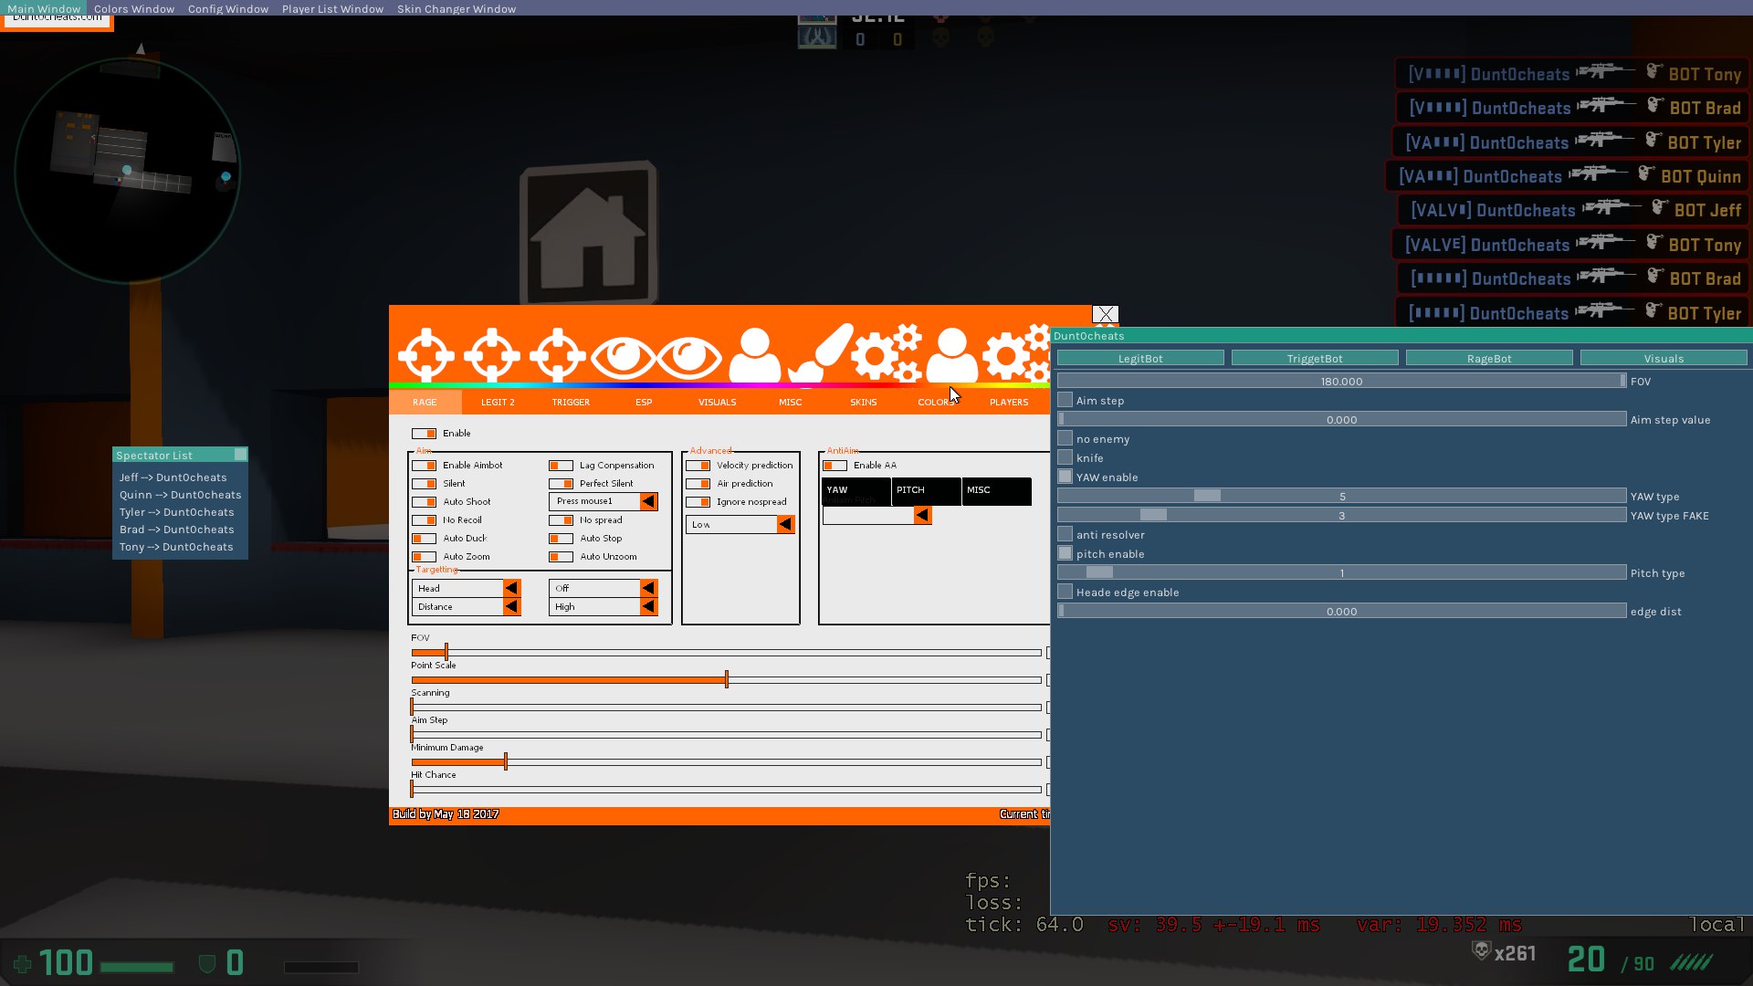Toggle the pitch enable checkbox
Image resolution: width=1753 pixels, height=986 pixels.
point(1065,553)
